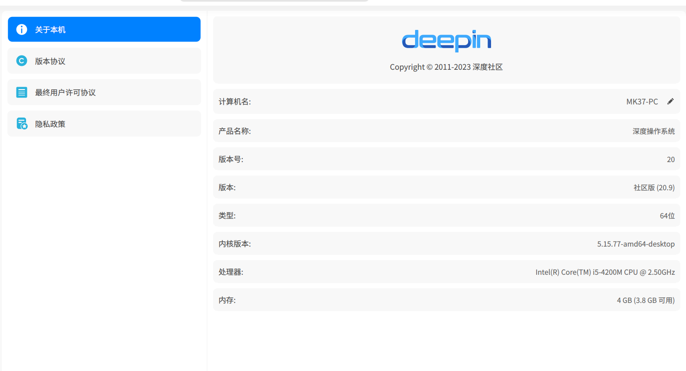The image size is (686, 371).
Task: Click the info icon beside 关于本机
Action: coord(22,29)
